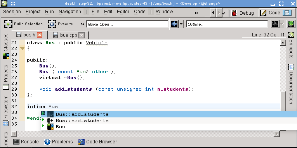Open the Problems tool view

point(59,141)
